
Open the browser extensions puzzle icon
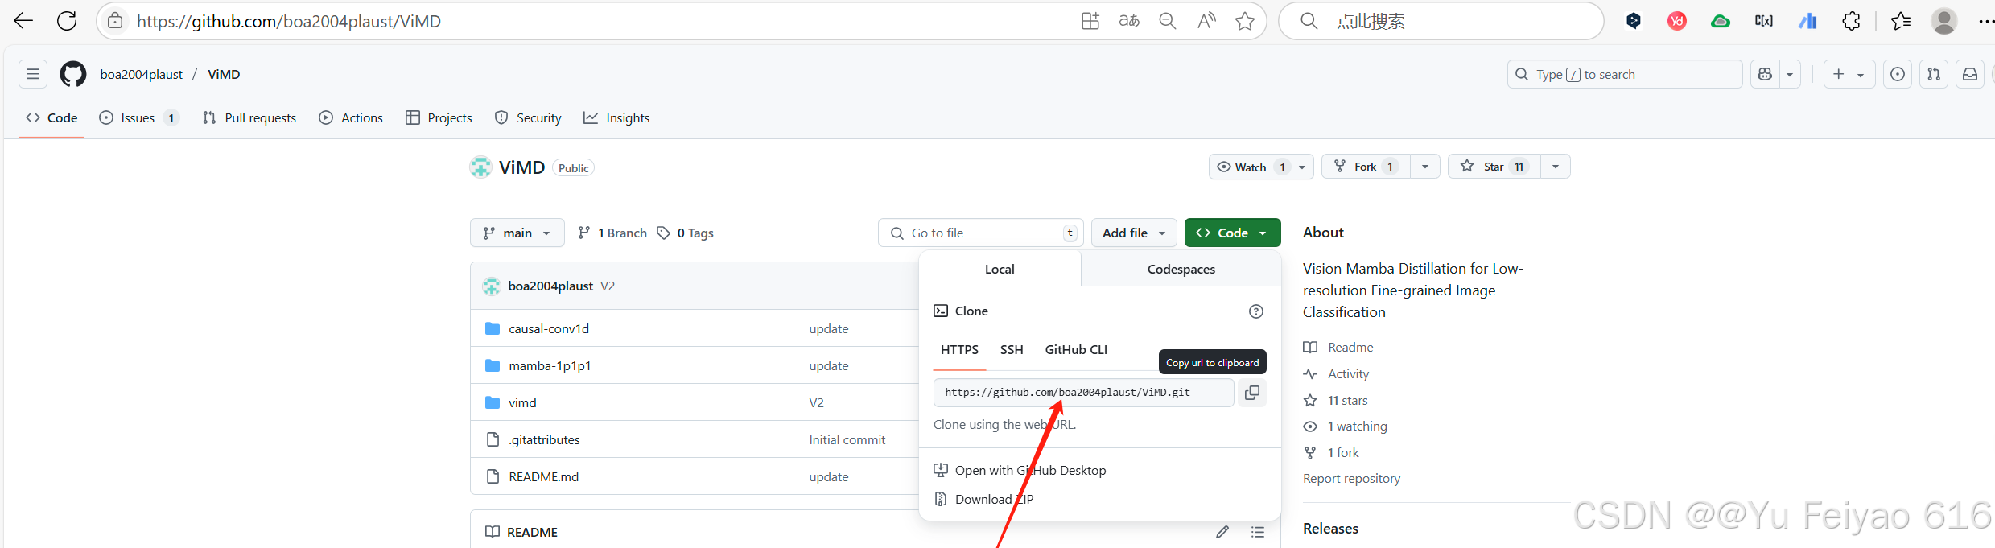tap(1851, 21)
